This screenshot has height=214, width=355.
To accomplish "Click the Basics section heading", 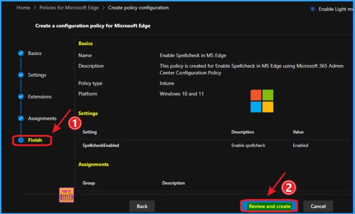I will click(85, 43).
